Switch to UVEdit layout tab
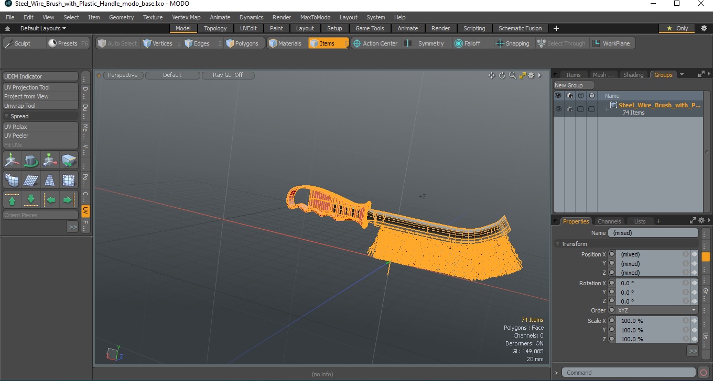The height and width of the screenshot is (381, 713). tap(249, 28)
